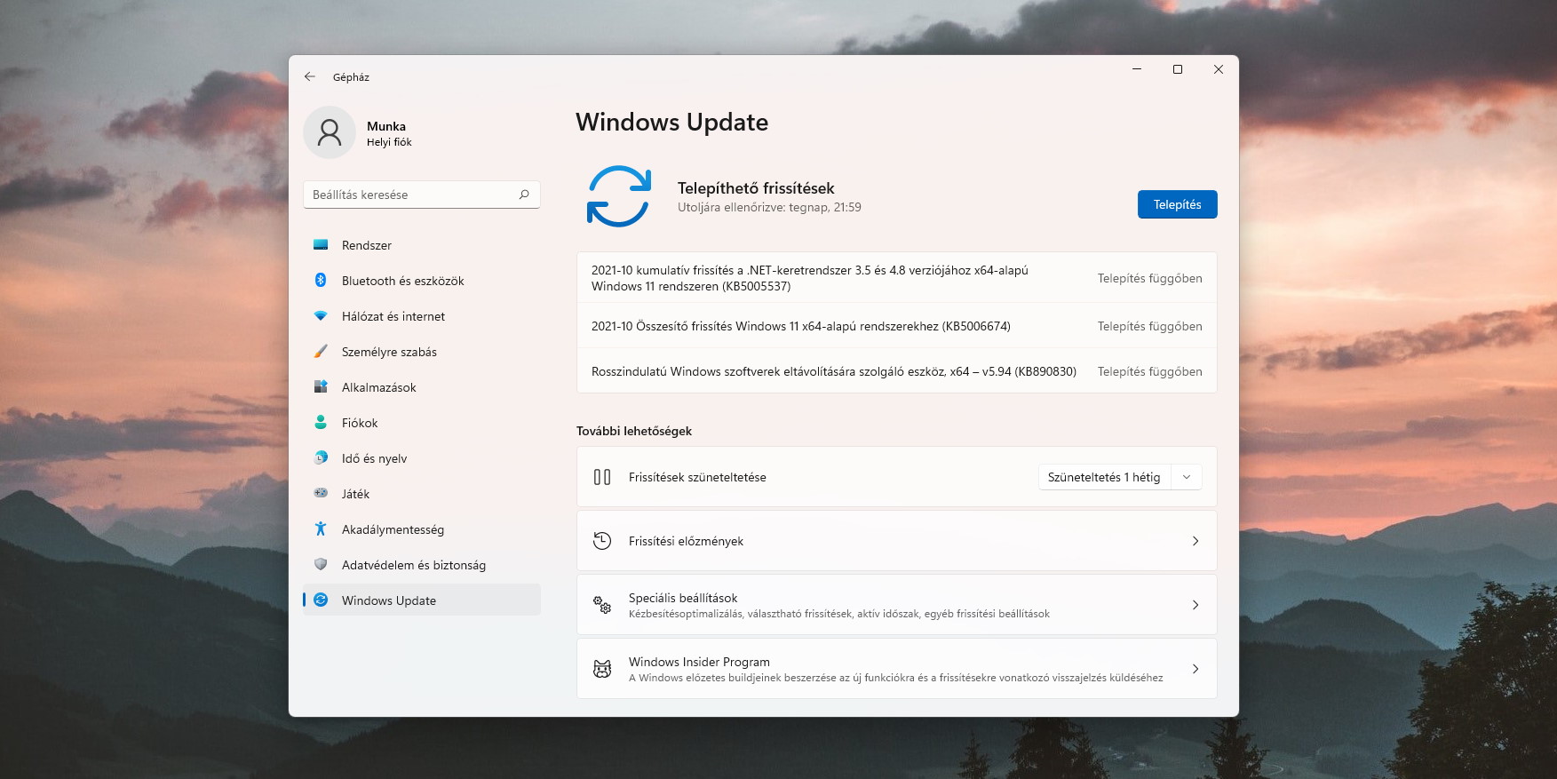Minimize the Gépház window

pyautogui.click(x=1137, y=69)
